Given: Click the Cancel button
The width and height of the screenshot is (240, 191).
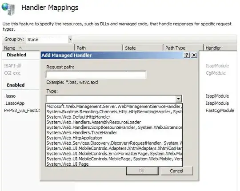Looking at the screenshot, I should click(177, 171).
